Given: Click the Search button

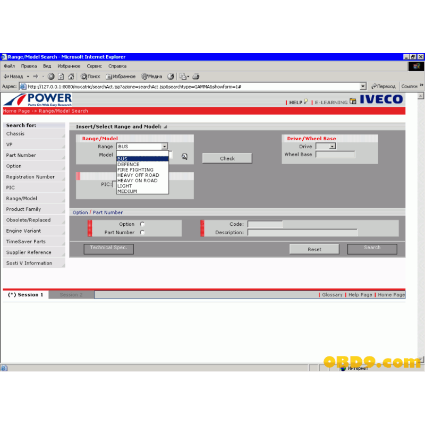Looking at the screenshot, I should pos(372,249).
